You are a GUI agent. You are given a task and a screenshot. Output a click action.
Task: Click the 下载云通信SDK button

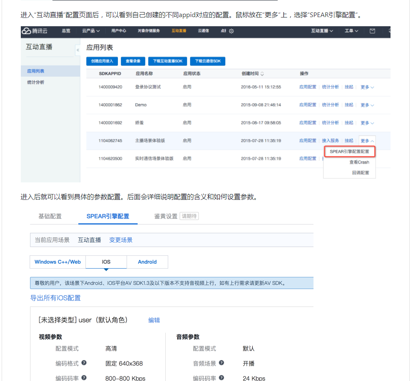208,61
